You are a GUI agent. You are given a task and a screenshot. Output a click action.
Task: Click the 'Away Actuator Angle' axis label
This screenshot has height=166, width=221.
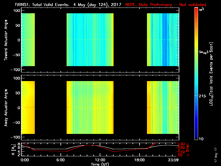(x=6, y=108)
